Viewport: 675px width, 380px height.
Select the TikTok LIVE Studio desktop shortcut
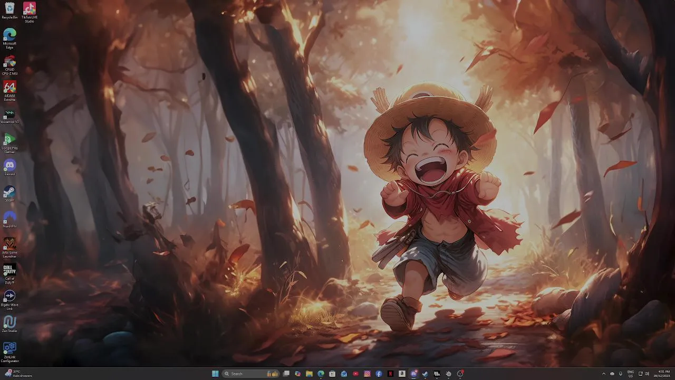pos(30,12)
